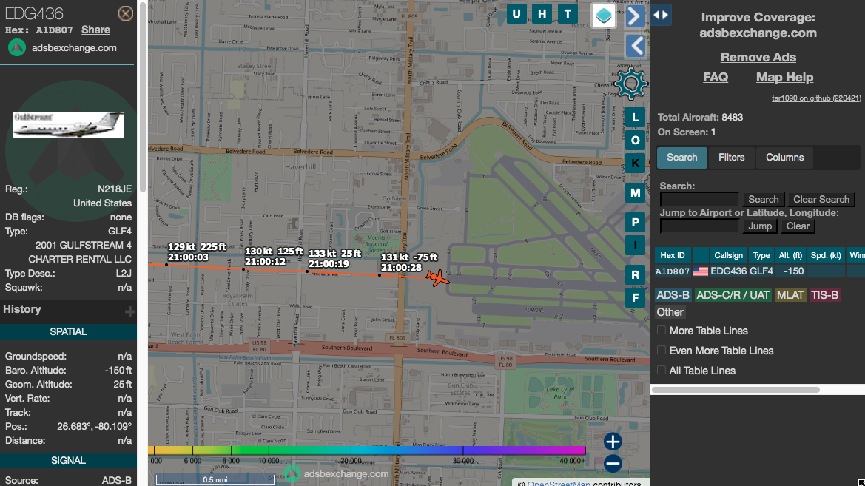The width and height of the screenshot is (865, 486).
Task: Switch to the Filters tab
Action: tap(732, 158)
